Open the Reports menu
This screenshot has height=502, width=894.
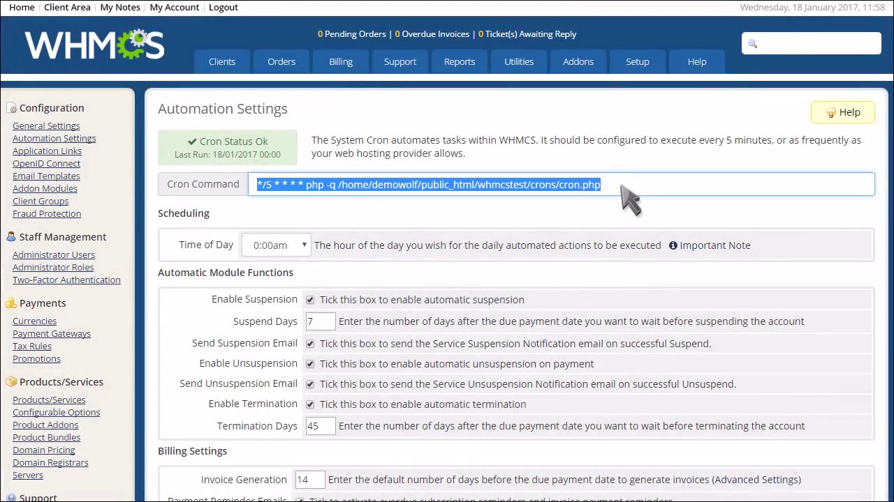[460, 61]
